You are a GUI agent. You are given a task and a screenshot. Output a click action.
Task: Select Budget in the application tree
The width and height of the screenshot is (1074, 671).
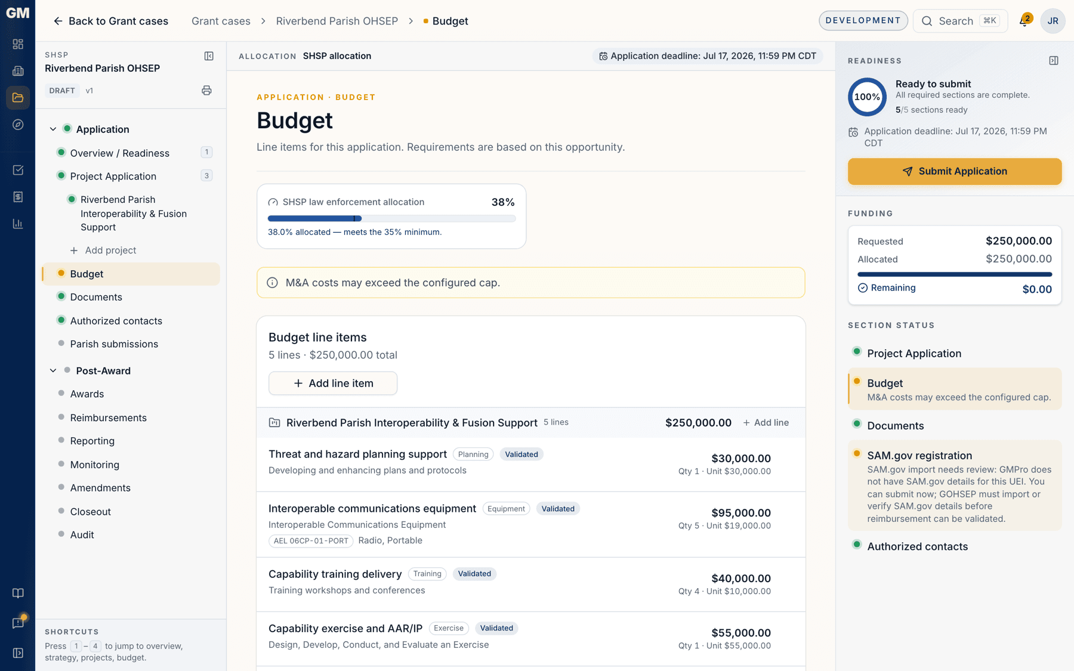[131, 274]
